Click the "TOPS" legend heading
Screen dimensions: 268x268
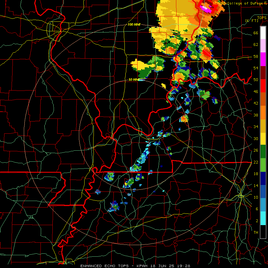[262, 18]
